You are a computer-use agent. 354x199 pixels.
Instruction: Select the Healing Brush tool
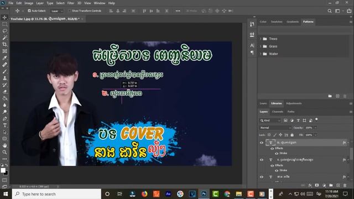pyautogui.click(x=4, y=65)
